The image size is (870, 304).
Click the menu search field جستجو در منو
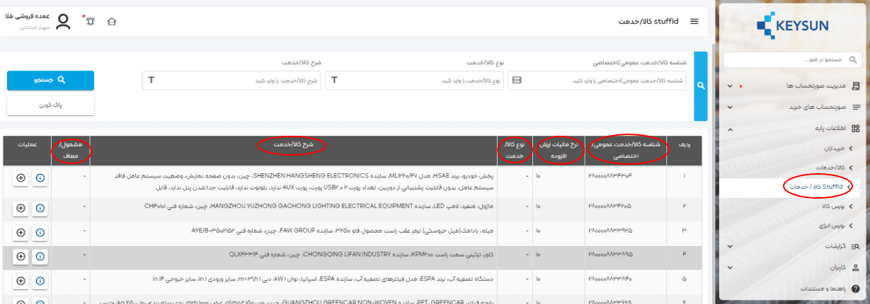tap(791, 61)
